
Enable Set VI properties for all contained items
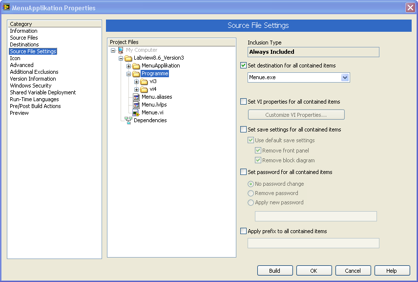point(244,102)
